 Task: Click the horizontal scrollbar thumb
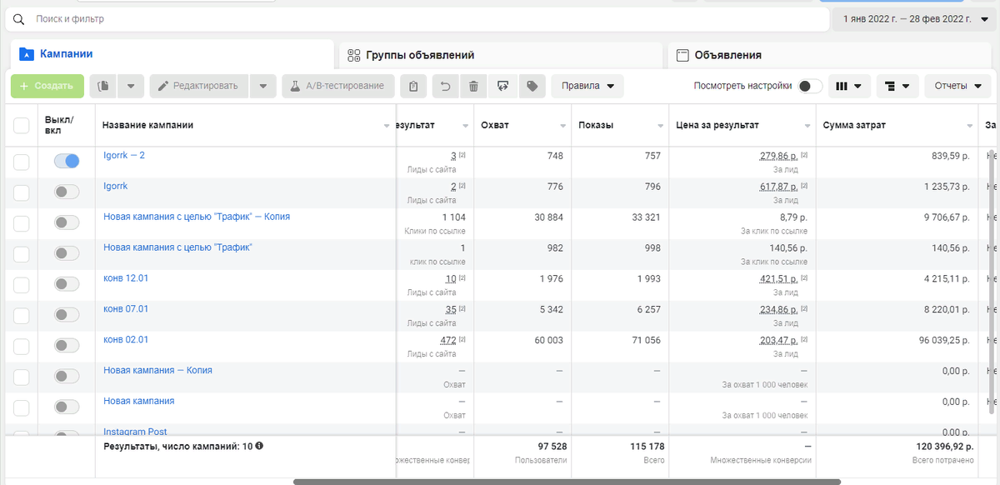click(x=567, y=482)
